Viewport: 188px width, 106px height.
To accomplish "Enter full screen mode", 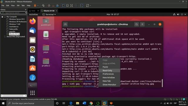I will (x=71, y=6).
